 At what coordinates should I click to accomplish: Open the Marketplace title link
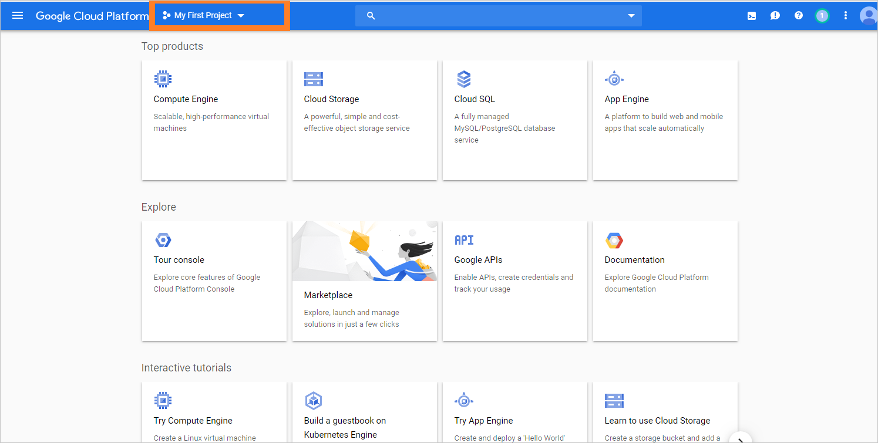click(328, 295)
